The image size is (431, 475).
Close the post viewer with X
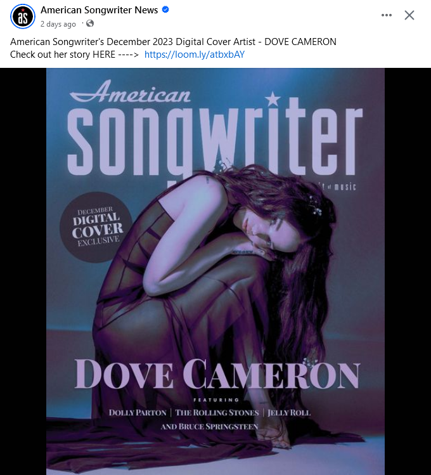click(x=409, y=15)
